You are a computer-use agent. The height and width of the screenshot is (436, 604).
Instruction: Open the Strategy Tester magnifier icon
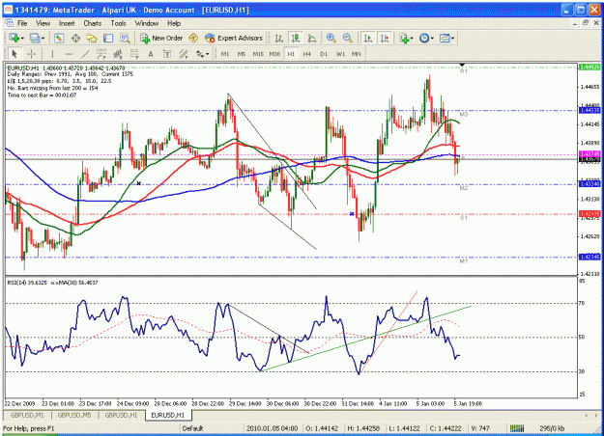[x=125, y=38]
